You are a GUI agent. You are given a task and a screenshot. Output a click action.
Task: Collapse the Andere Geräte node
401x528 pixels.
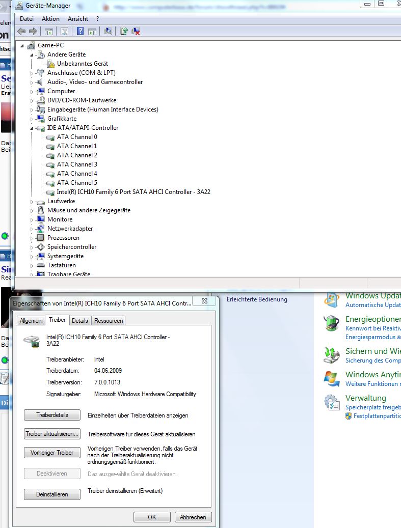tap(32, 55)
